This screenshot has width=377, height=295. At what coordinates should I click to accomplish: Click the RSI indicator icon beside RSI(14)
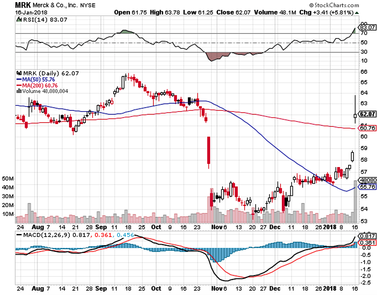click(x=19, y=20)
